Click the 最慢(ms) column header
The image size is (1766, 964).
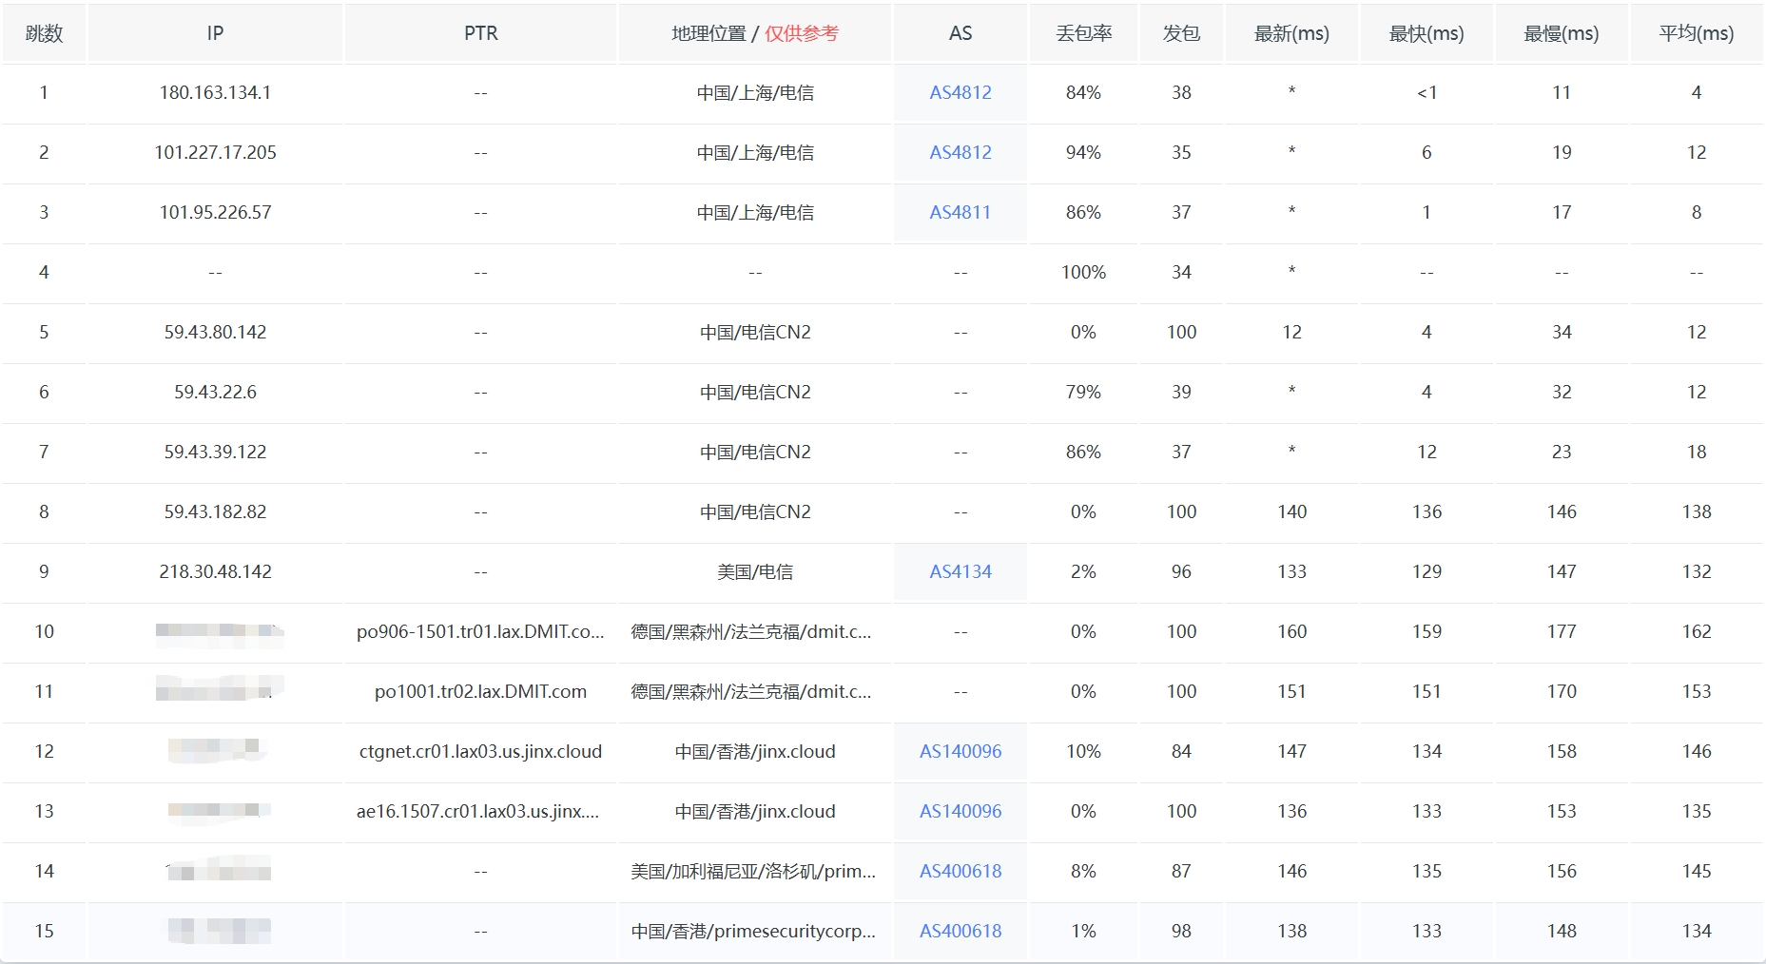(x=1562, y=33)
